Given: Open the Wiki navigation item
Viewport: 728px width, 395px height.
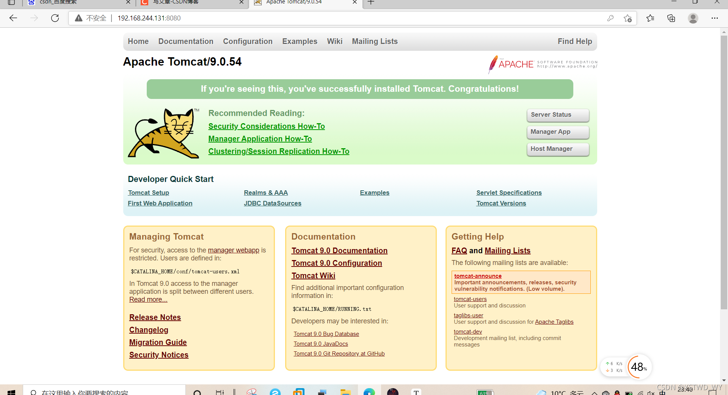Looking at the screenshot, I should (x=334, y=41).
